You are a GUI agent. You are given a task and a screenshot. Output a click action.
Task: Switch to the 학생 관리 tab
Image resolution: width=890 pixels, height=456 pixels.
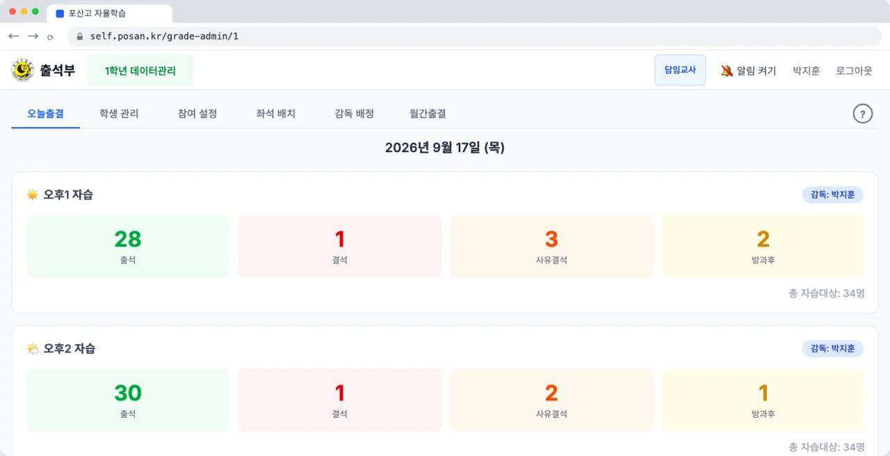click(x=119, y=114)
